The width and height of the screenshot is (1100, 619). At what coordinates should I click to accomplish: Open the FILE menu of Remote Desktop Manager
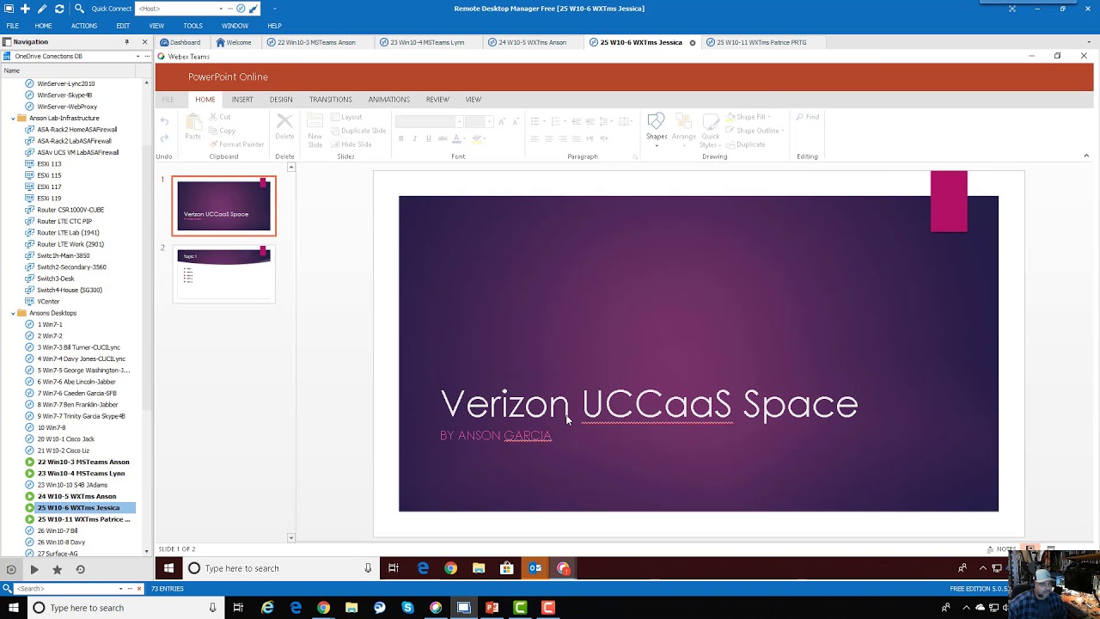click(x=13, y=26)
